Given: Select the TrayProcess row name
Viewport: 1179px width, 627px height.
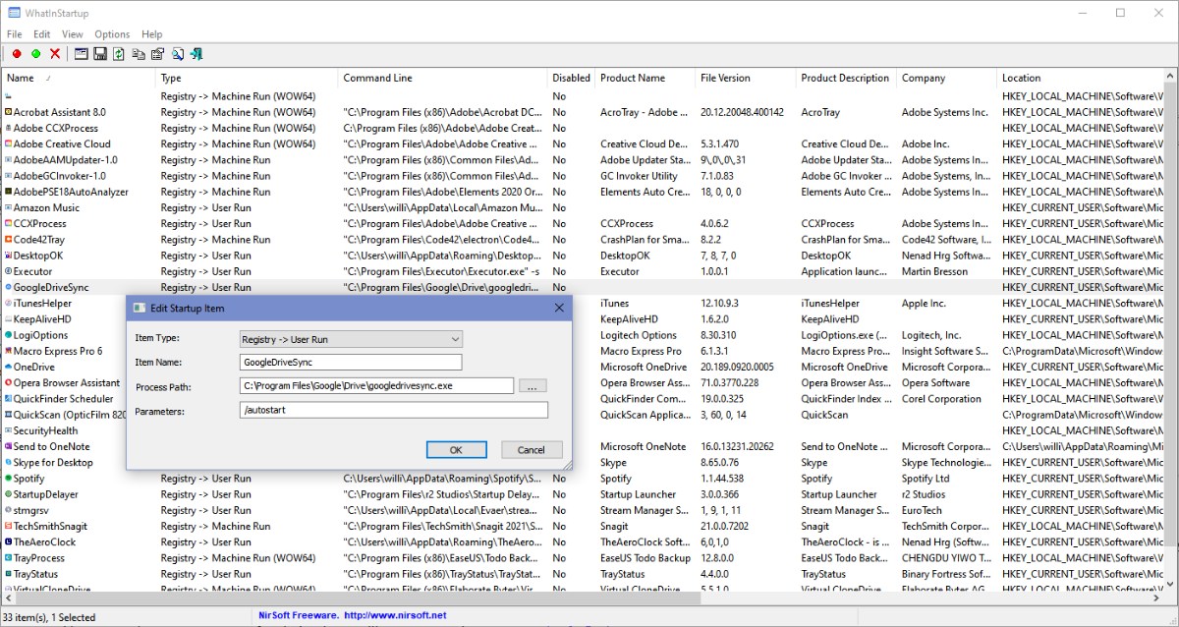Looking at the screenshot, I should pyautogui.click(x=39, y=558).
